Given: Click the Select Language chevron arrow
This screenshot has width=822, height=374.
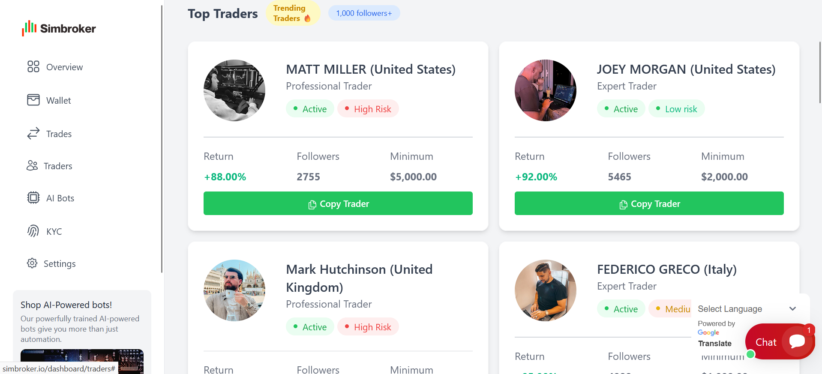Looking at the screenshot, I should tap(792, 309).
